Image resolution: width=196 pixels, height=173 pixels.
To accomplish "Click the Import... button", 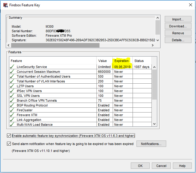I will coord(178,19).
